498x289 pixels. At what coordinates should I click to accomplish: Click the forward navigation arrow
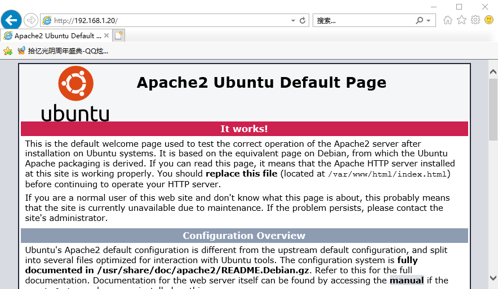tap(31, 21)
